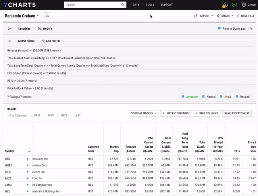Click the Modify securities button
The height and width of the screenshot is (196, 258).
click(x=45, y=29)
